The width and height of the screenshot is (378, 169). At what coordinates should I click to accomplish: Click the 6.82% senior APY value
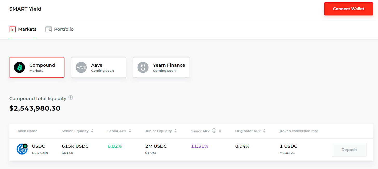pos(114,146)
